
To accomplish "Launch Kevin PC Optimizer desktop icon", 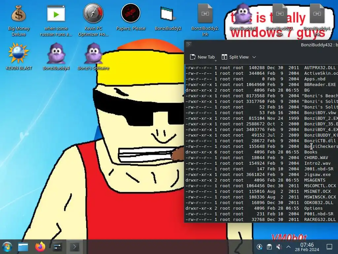I will [x=93, y=20].
